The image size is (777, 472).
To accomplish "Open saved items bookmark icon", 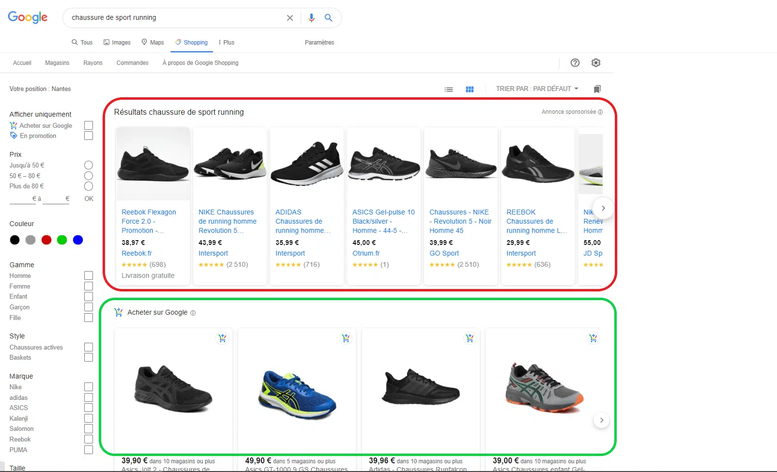I will point(597,89).
